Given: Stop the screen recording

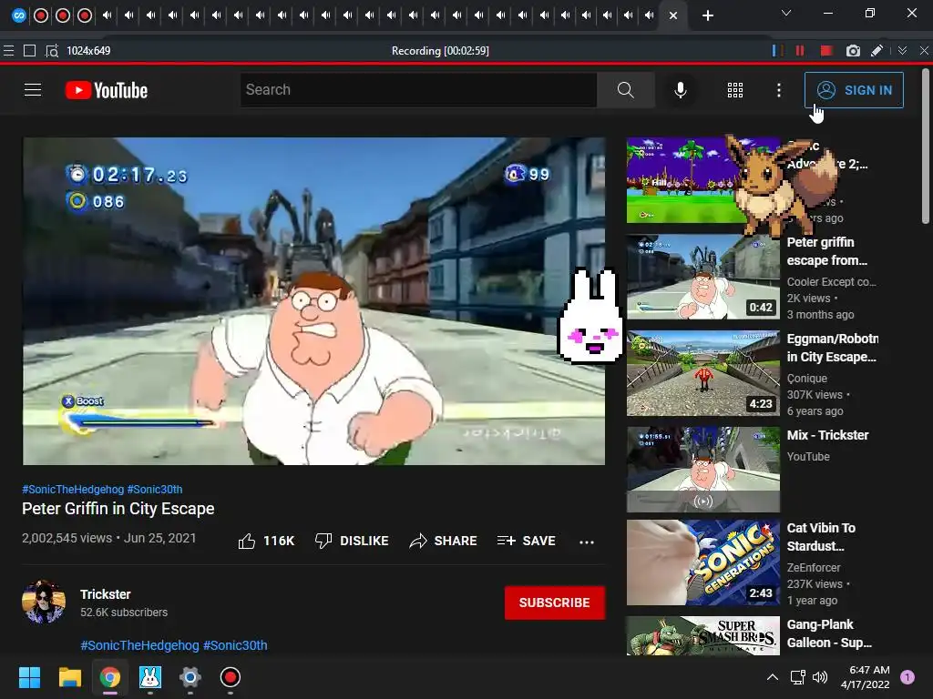Looking at the screenshot, I should click(825, 51).
